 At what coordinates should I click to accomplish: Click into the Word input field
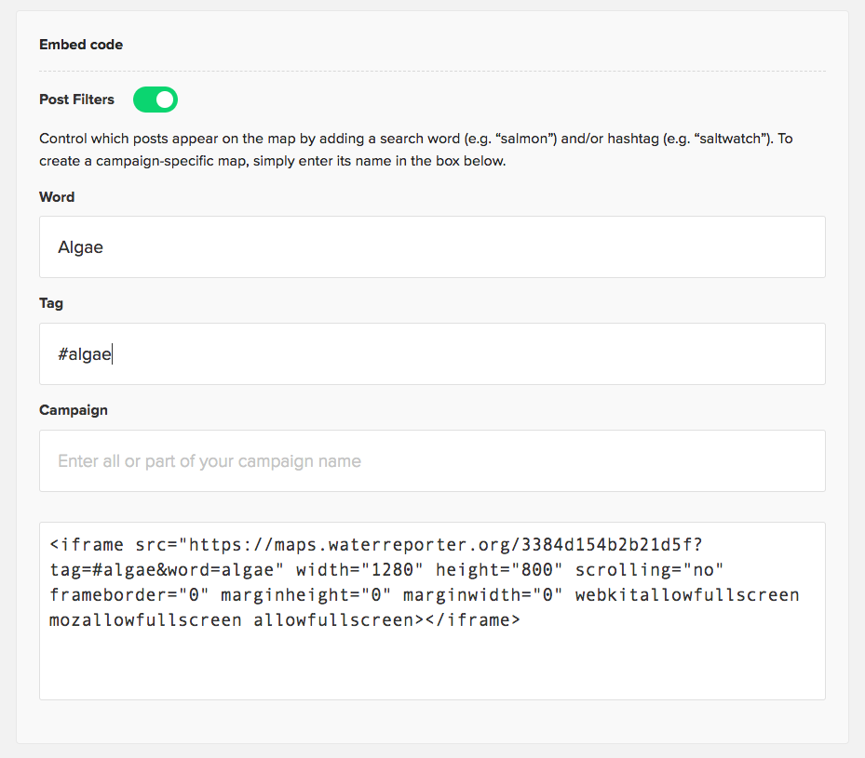tap(432, 247)
